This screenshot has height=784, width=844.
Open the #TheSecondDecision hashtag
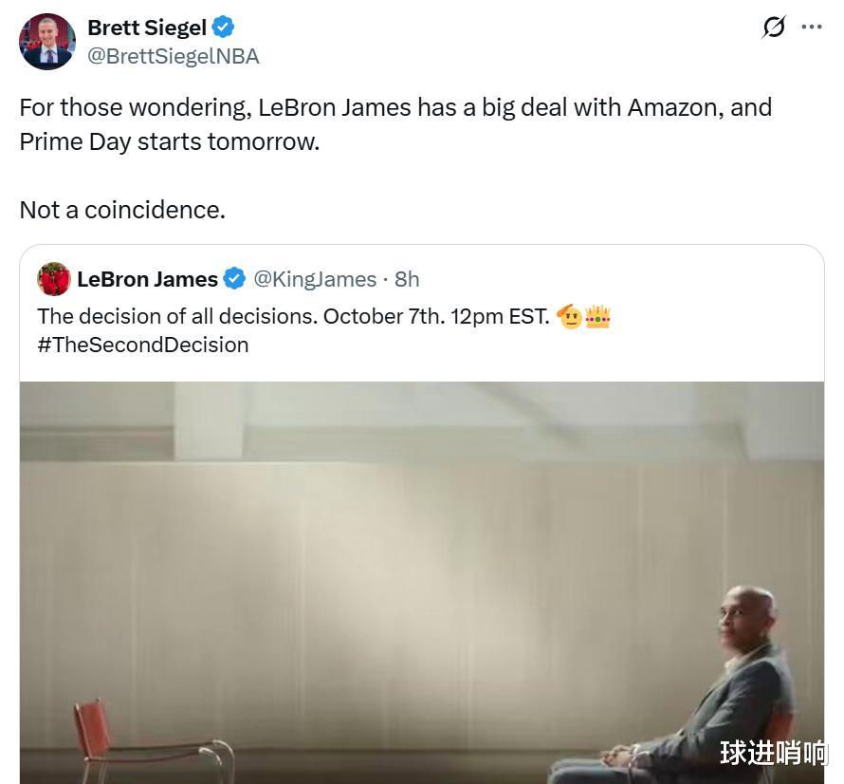[x=143, y=345]
